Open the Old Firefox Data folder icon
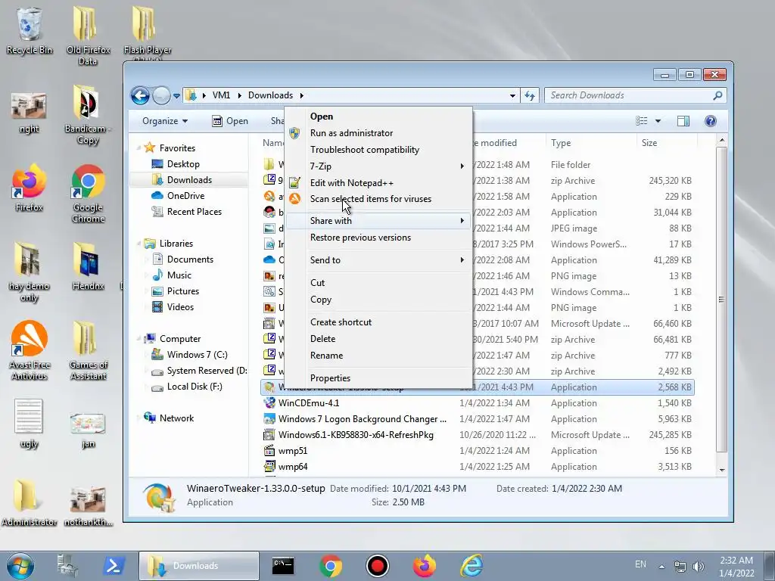 88,35
